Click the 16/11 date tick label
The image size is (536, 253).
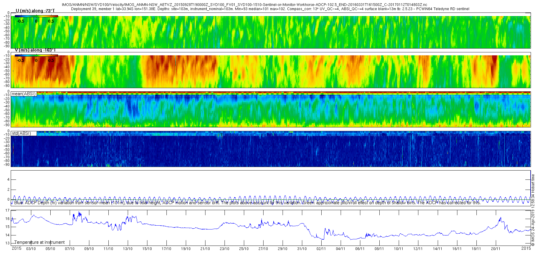pos(457,249)
